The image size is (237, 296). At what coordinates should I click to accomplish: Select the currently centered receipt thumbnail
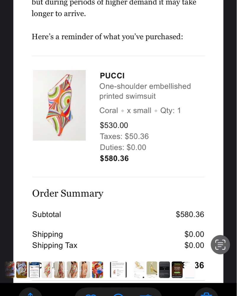118,270
